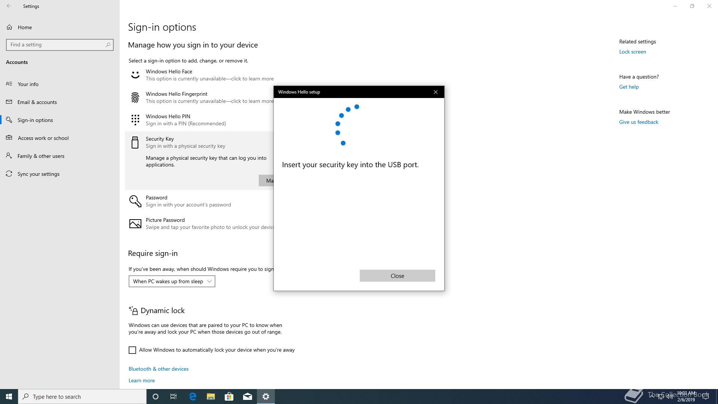
Task: Click the Email & accounts envelope icon
Action: [9, 102]
